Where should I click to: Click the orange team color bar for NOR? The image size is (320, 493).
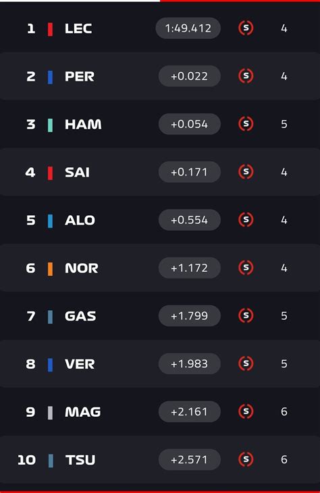(50, 269)
